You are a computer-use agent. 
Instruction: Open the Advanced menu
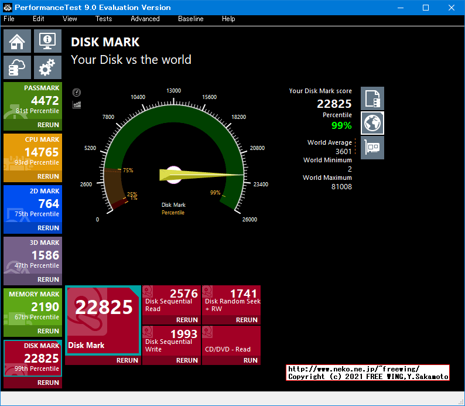(145, 19)
